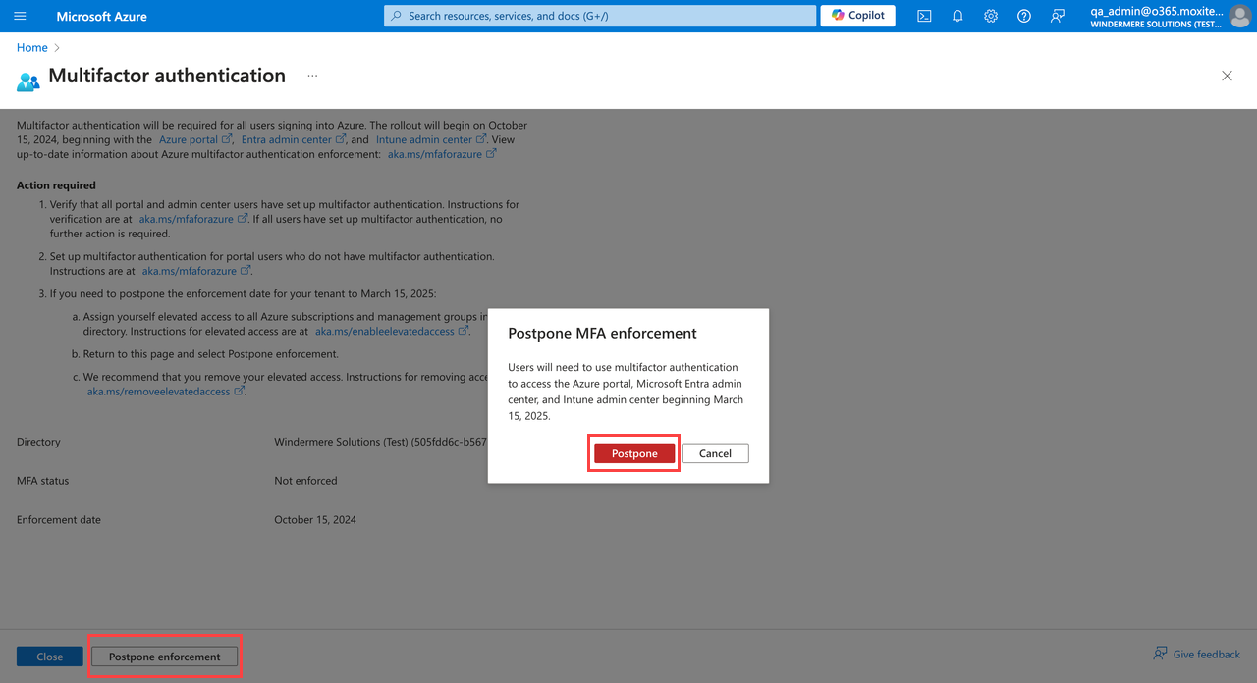
Task: Open the Give feedback link
Action: (x=1197, y=654)
